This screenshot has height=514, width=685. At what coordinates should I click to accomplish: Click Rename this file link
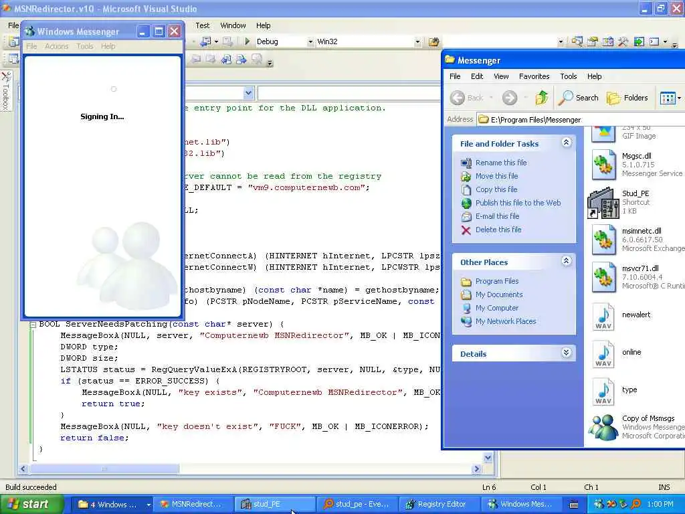pyautogui.click(x=500, y=163)
